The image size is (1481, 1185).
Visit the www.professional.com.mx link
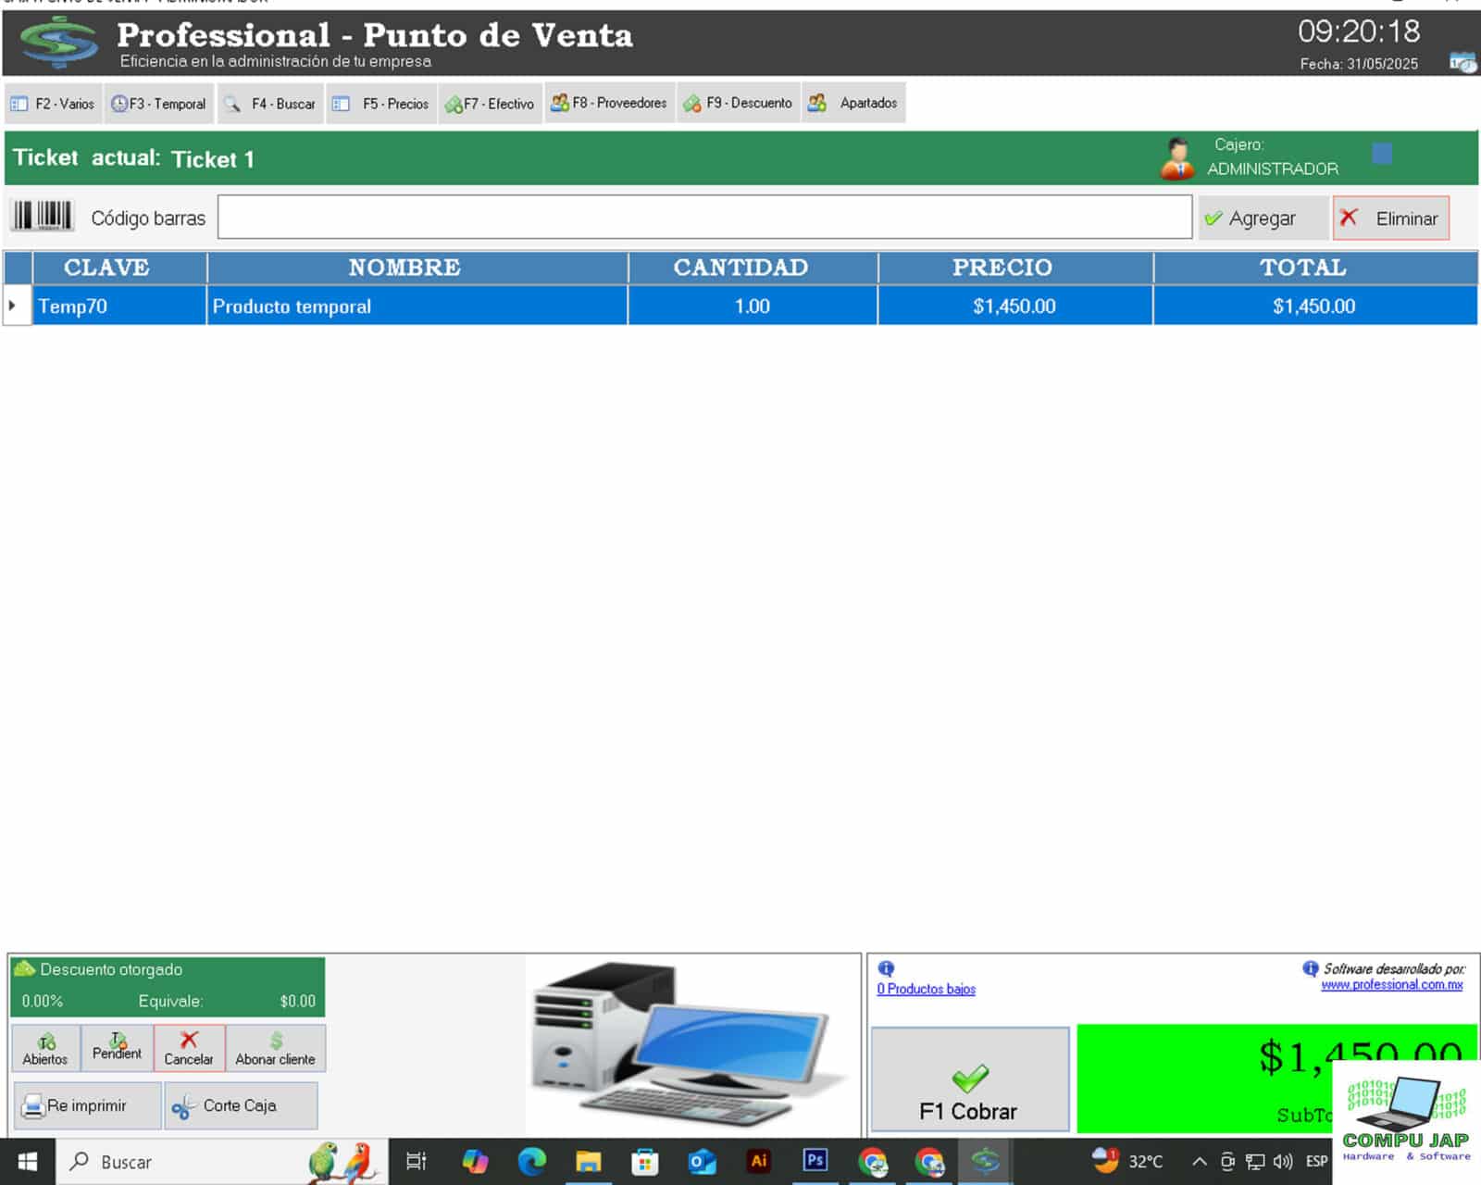1392,985
